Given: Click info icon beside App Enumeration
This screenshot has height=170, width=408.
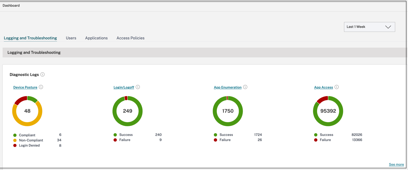Looking at the screenshot, I should tap(245, 87).
